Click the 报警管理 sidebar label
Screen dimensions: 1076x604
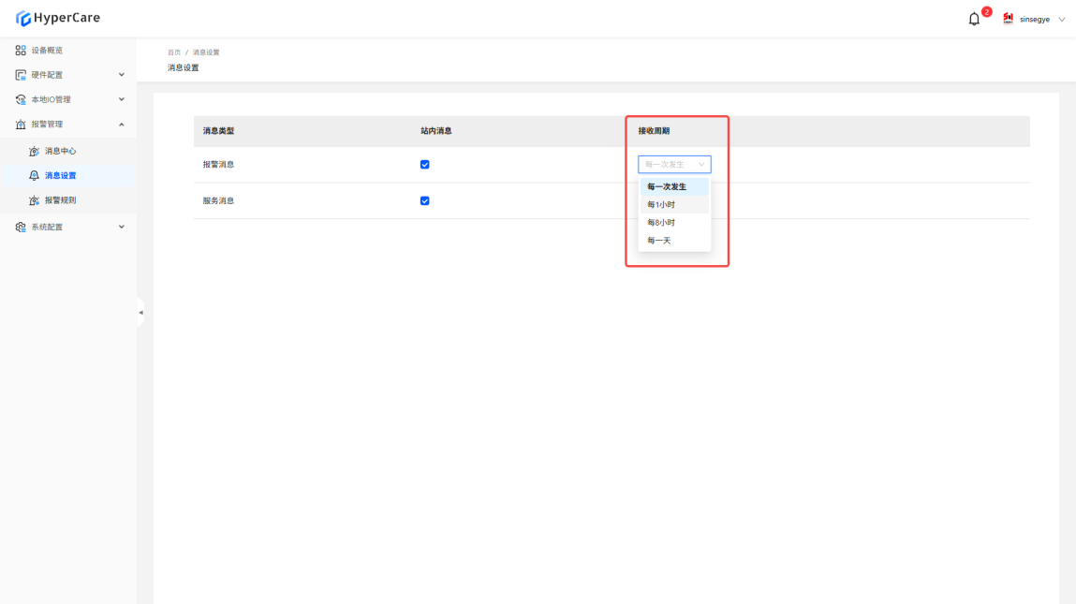tap(47, 125)
